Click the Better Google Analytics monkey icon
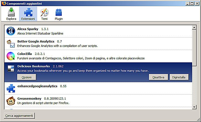 pos(11,43)
